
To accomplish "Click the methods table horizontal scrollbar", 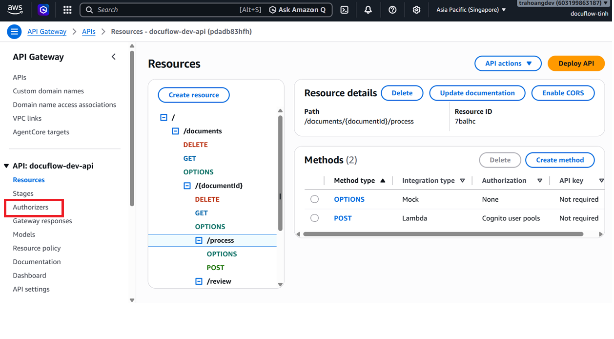I will pyautogui.click(x=443, y=234).
